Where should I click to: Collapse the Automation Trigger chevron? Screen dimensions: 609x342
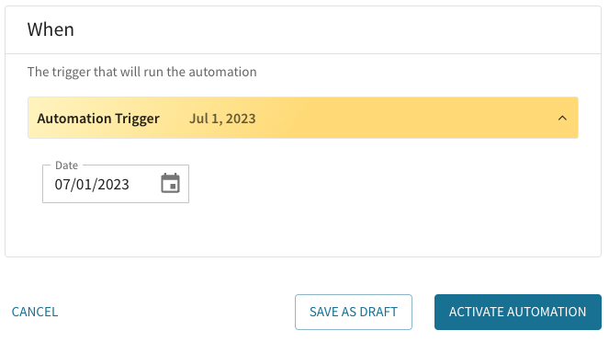click(x=562, y=118)
